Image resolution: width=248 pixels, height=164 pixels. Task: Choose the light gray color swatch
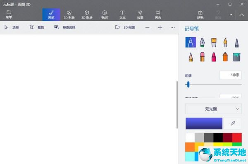(199, 137)
